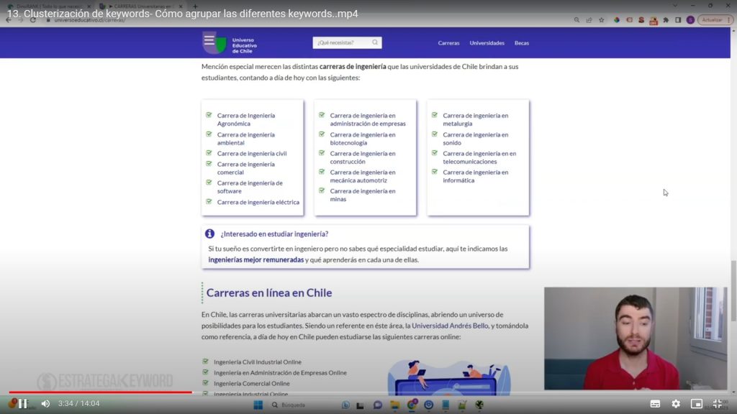The height and width of the screenshot is (414, 737).
Task: Select the 'Carreras en línea en Chile' heading
Action: (269, 293)
